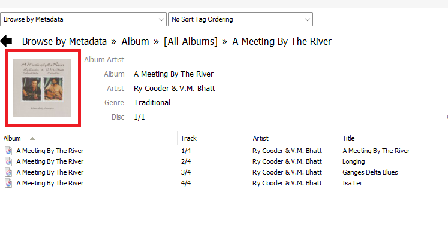Sort by the Artist column header

(261, 138)
